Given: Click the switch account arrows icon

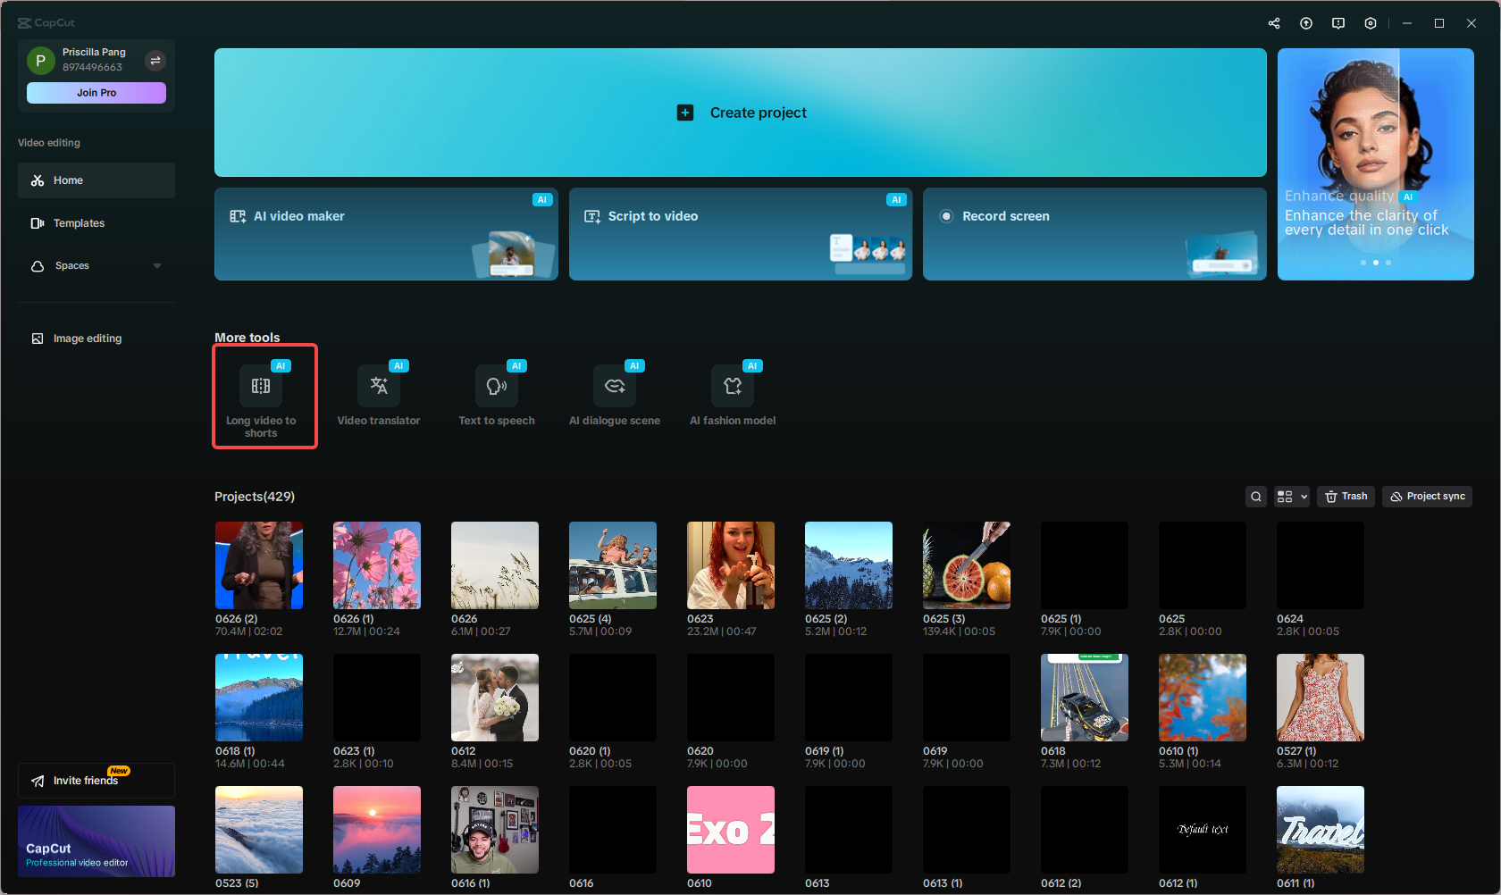Looking at the screenshot, I should [155, 61].
